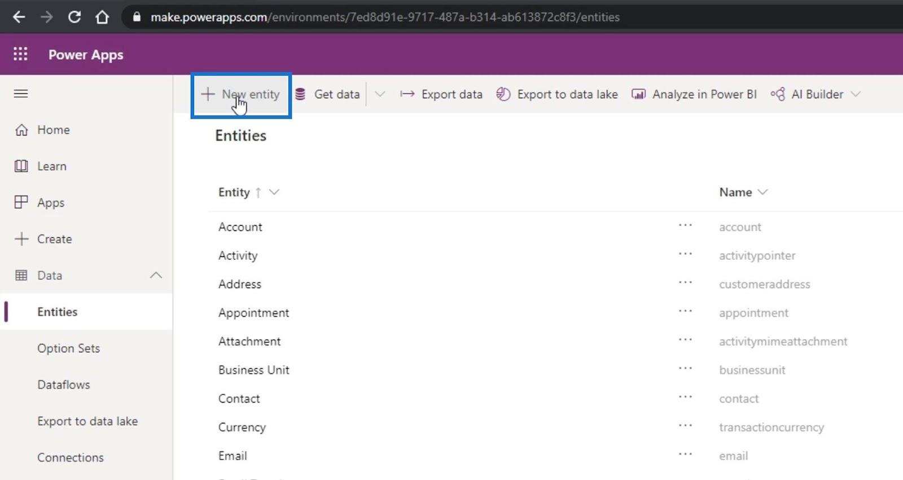
Task: Open more options for Email row
Action: pos(685,454)
